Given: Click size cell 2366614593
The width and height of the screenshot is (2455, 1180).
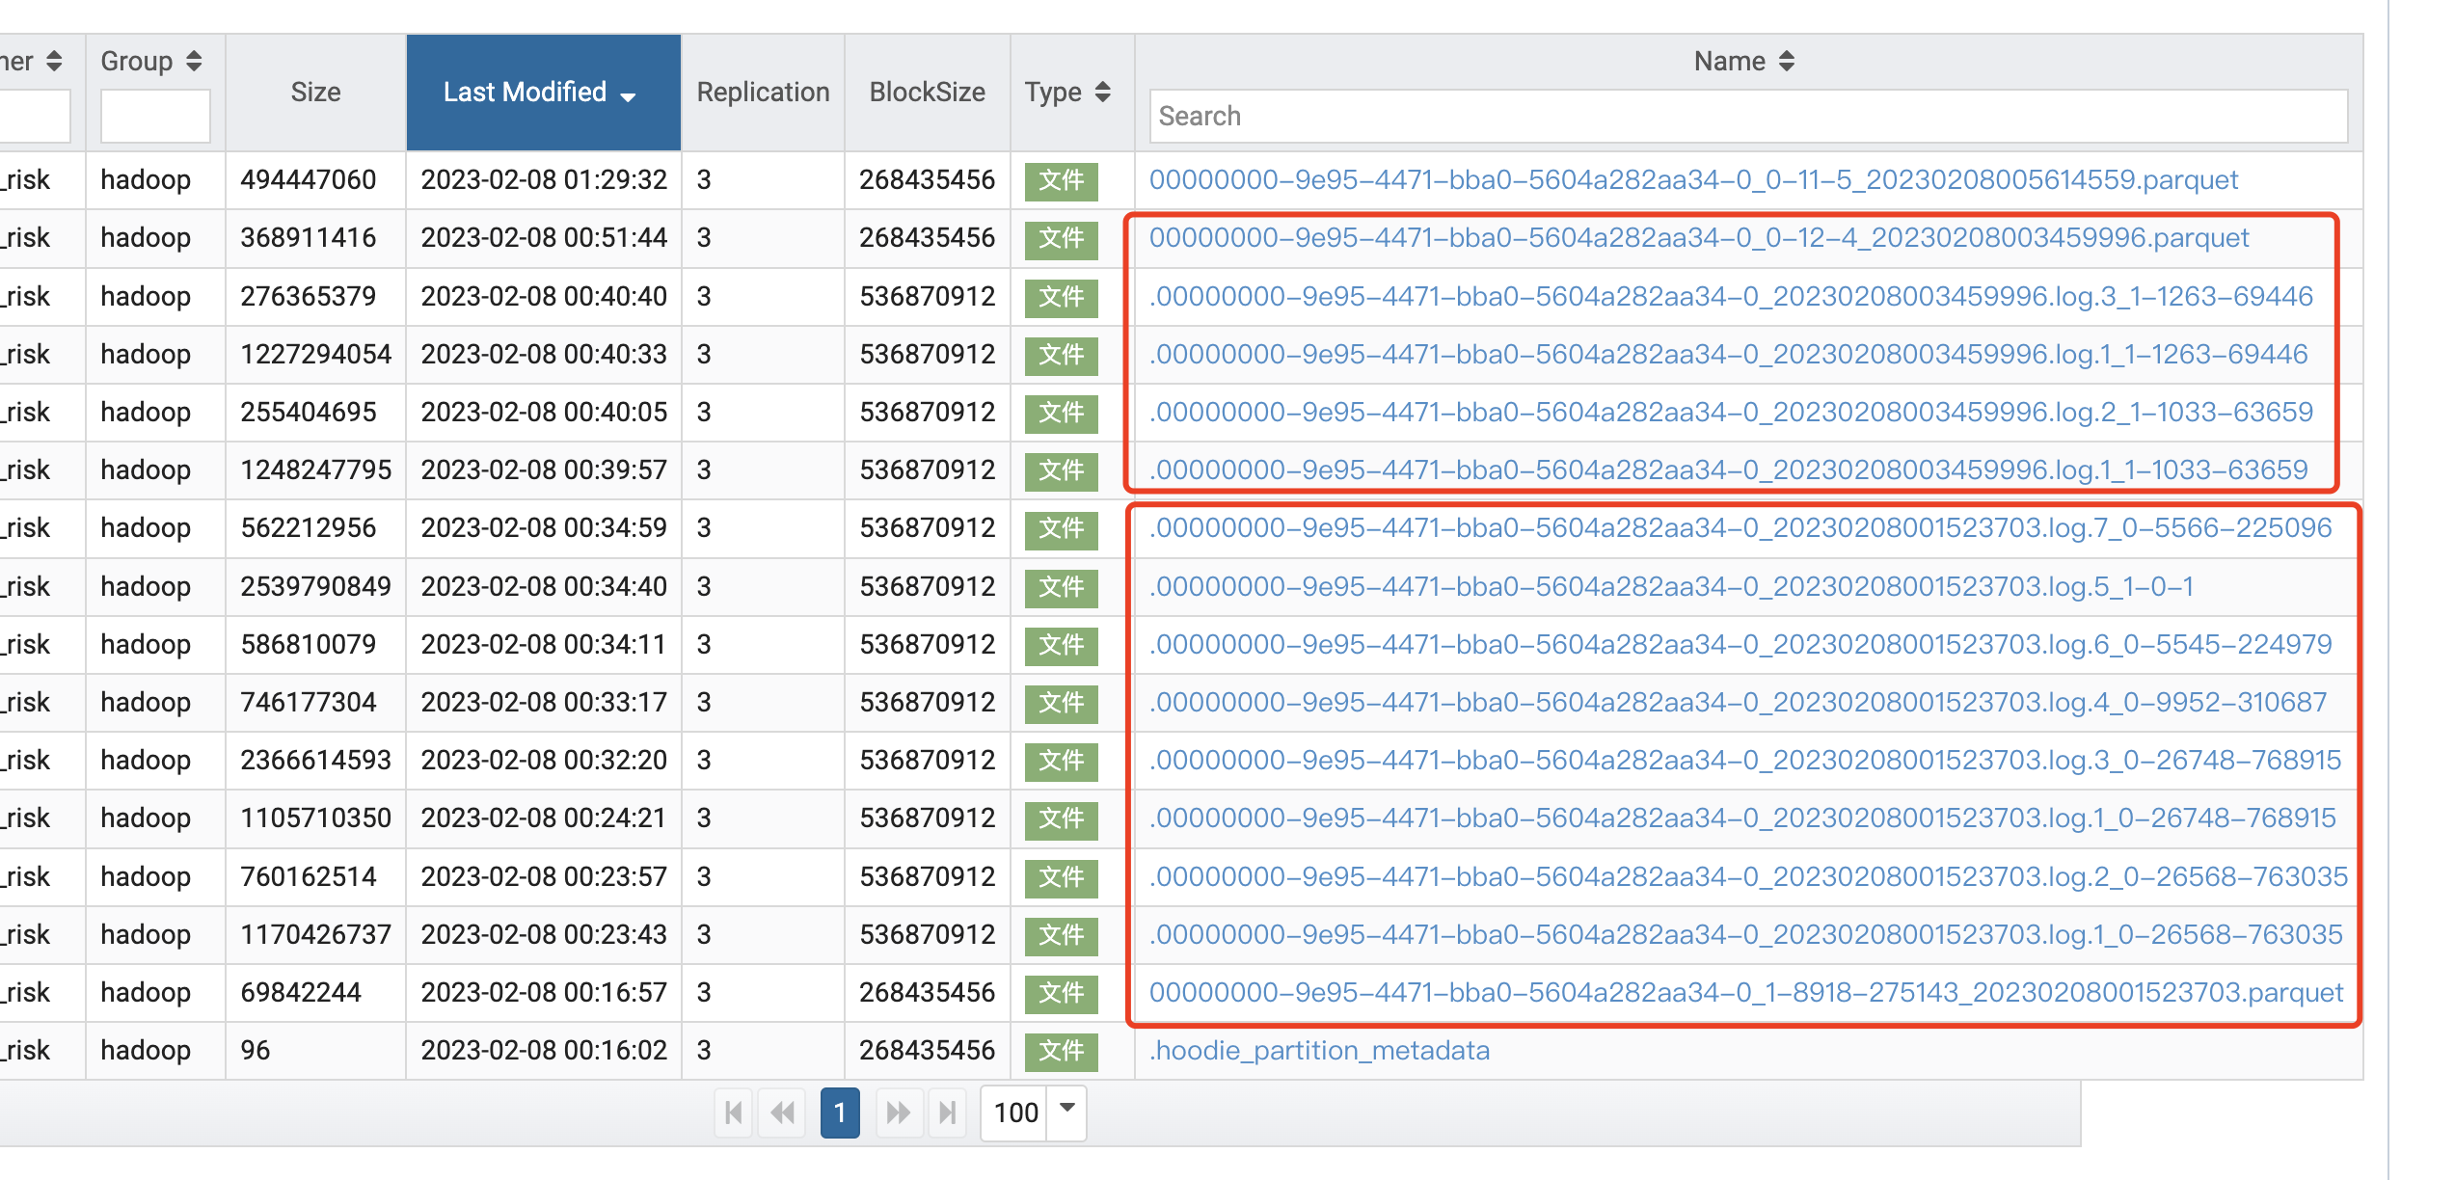Looking at the screenshot, I should pyautogui.click(x=315, y=760).
